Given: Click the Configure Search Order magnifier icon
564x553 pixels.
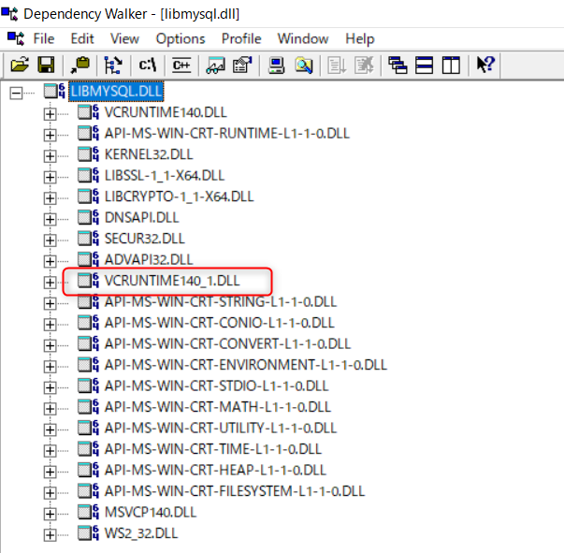Looking at the screenshot, I should pyautogui.click(x=304, y=65).
